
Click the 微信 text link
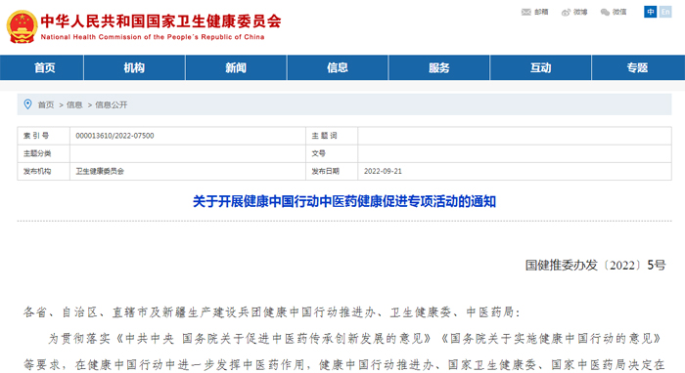click(619, 12)
